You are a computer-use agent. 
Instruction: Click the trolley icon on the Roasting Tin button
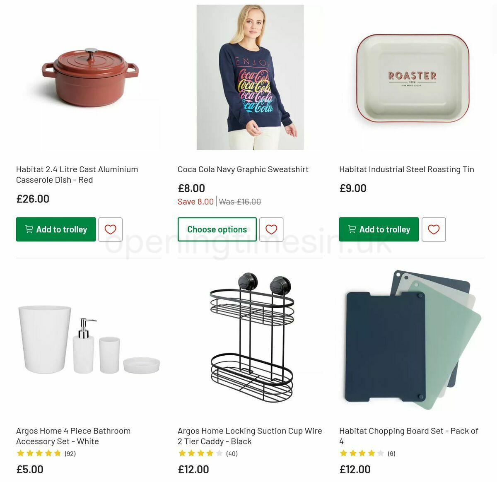tap(352, 229)
